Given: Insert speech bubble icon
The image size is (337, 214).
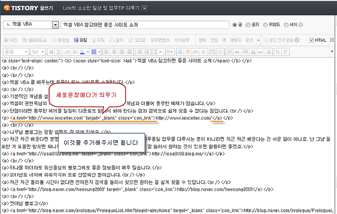Looking at the screenshot, I should pos(180,52).
